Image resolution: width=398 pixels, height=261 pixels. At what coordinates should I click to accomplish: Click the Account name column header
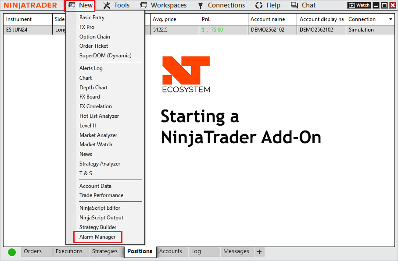tap(273, 19)
